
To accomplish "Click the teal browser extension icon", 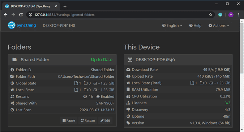I will point(220,15).
